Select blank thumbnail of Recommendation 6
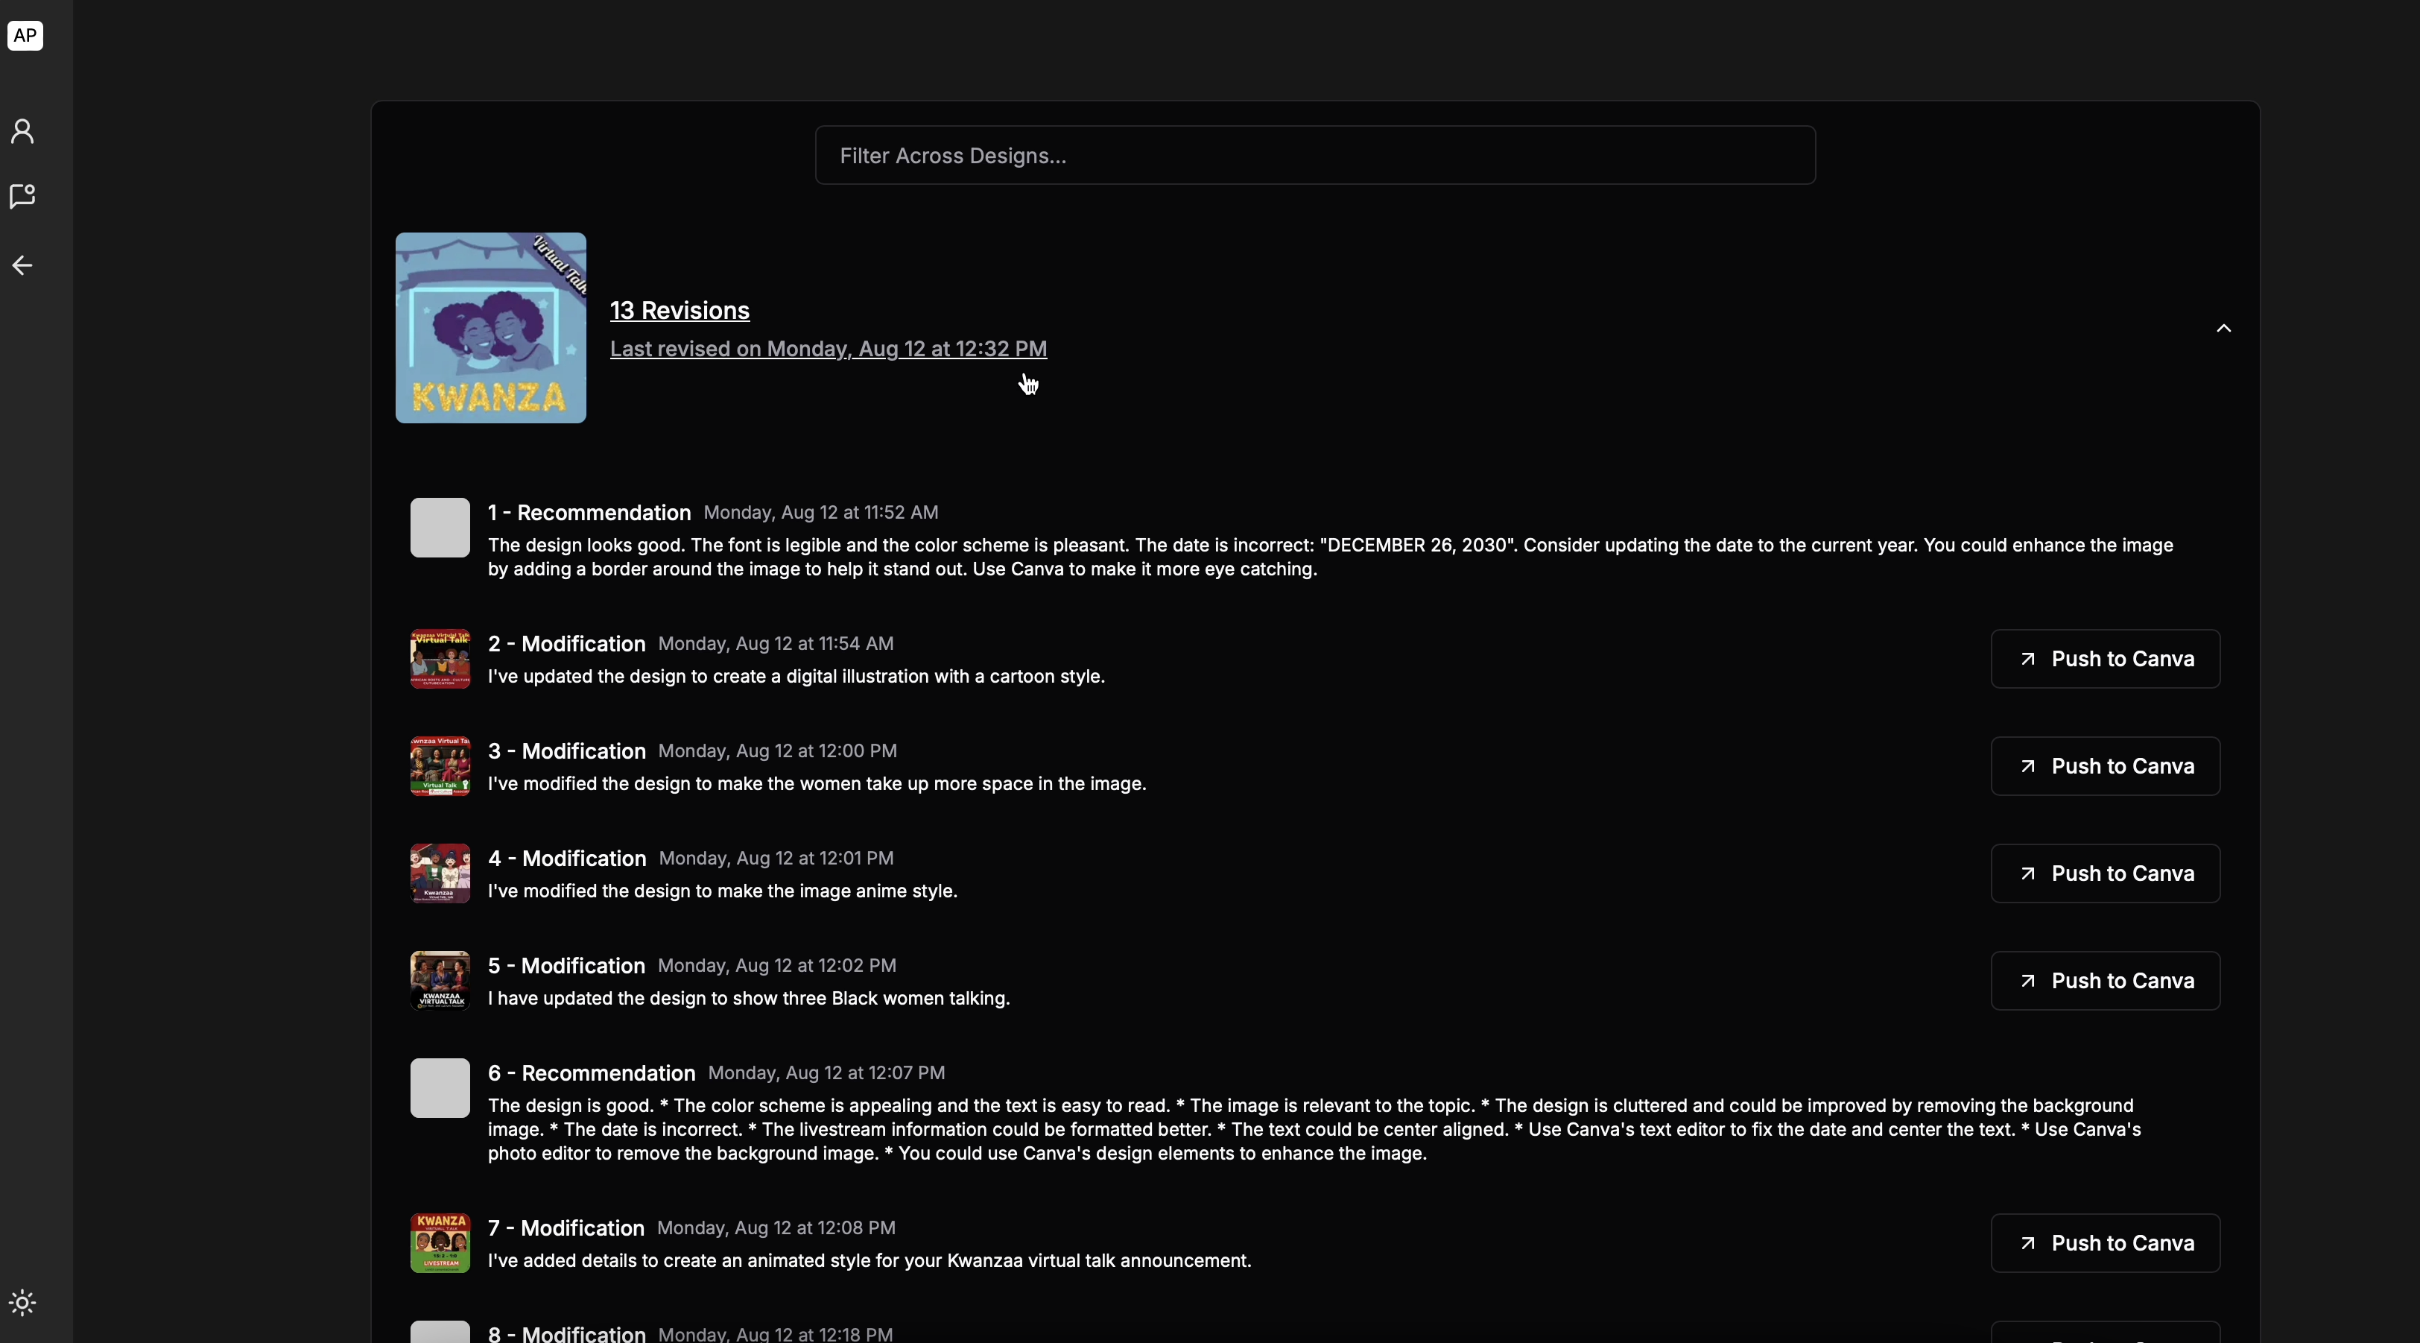The width and height of the screenshot is (2420, 1343). click(x=440, y=1087)
